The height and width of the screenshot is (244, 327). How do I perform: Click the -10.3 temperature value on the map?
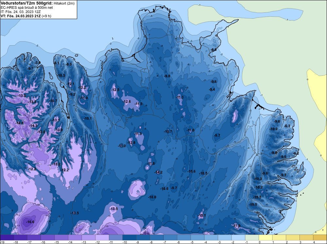(x=258, y=179)
